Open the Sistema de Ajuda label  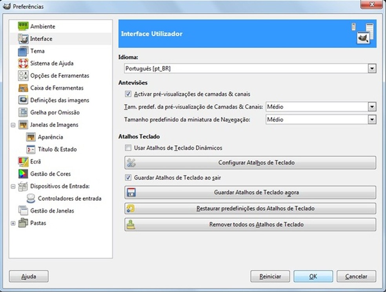(52, 63)
